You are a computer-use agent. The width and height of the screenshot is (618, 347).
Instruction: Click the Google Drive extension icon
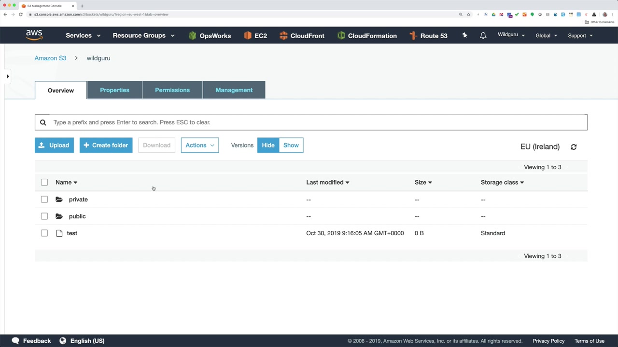493,14
